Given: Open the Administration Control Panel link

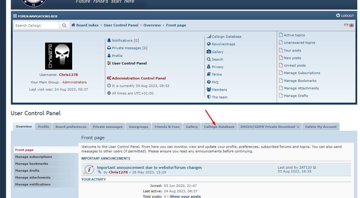Looking at the screenshot, I should [x=139, y=78].
